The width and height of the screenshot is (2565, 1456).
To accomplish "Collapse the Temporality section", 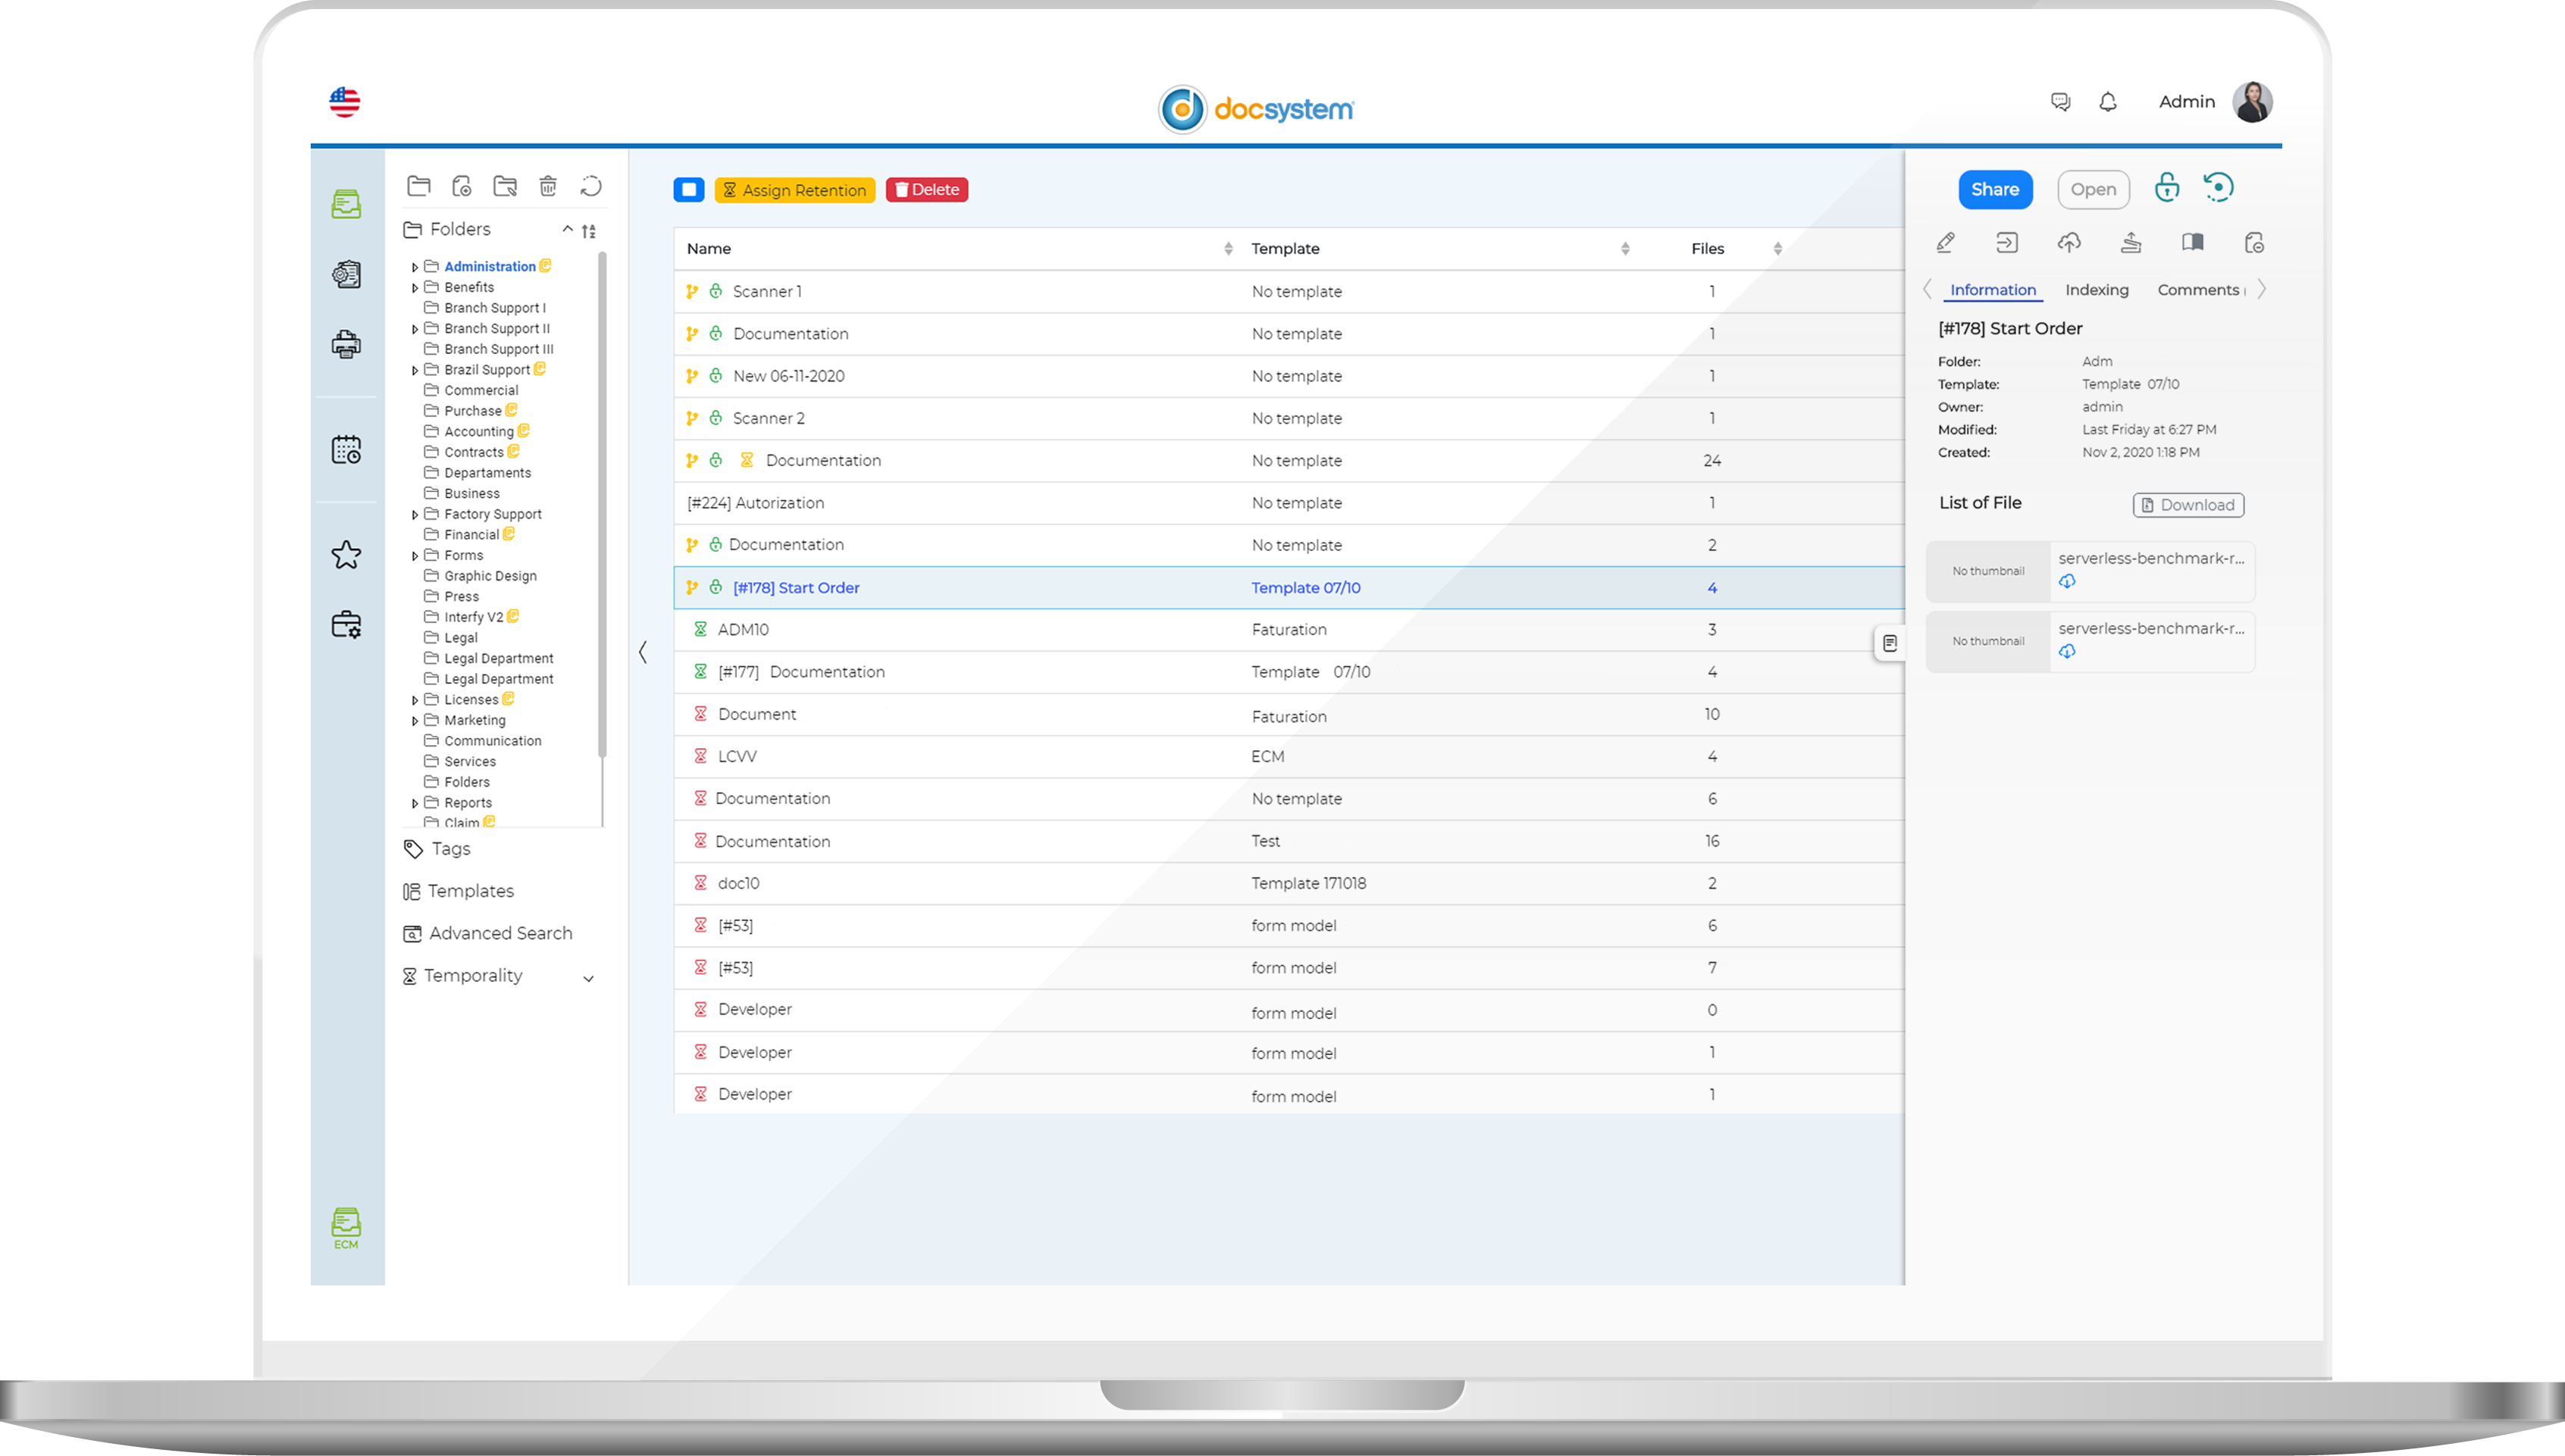I will click(x=589, y=976).
